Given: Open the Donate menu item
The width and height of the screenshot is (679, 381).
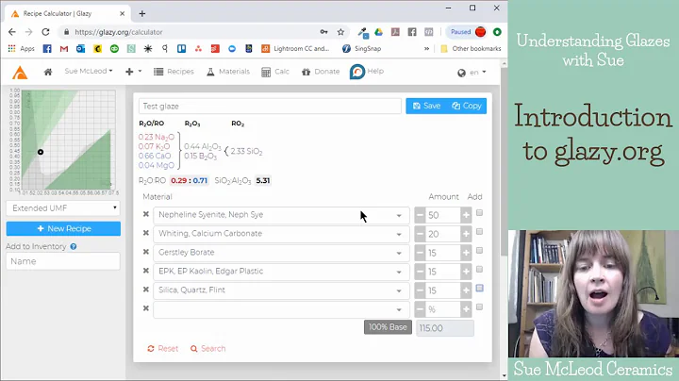Looking at the screenshot, I should point(321,72).
